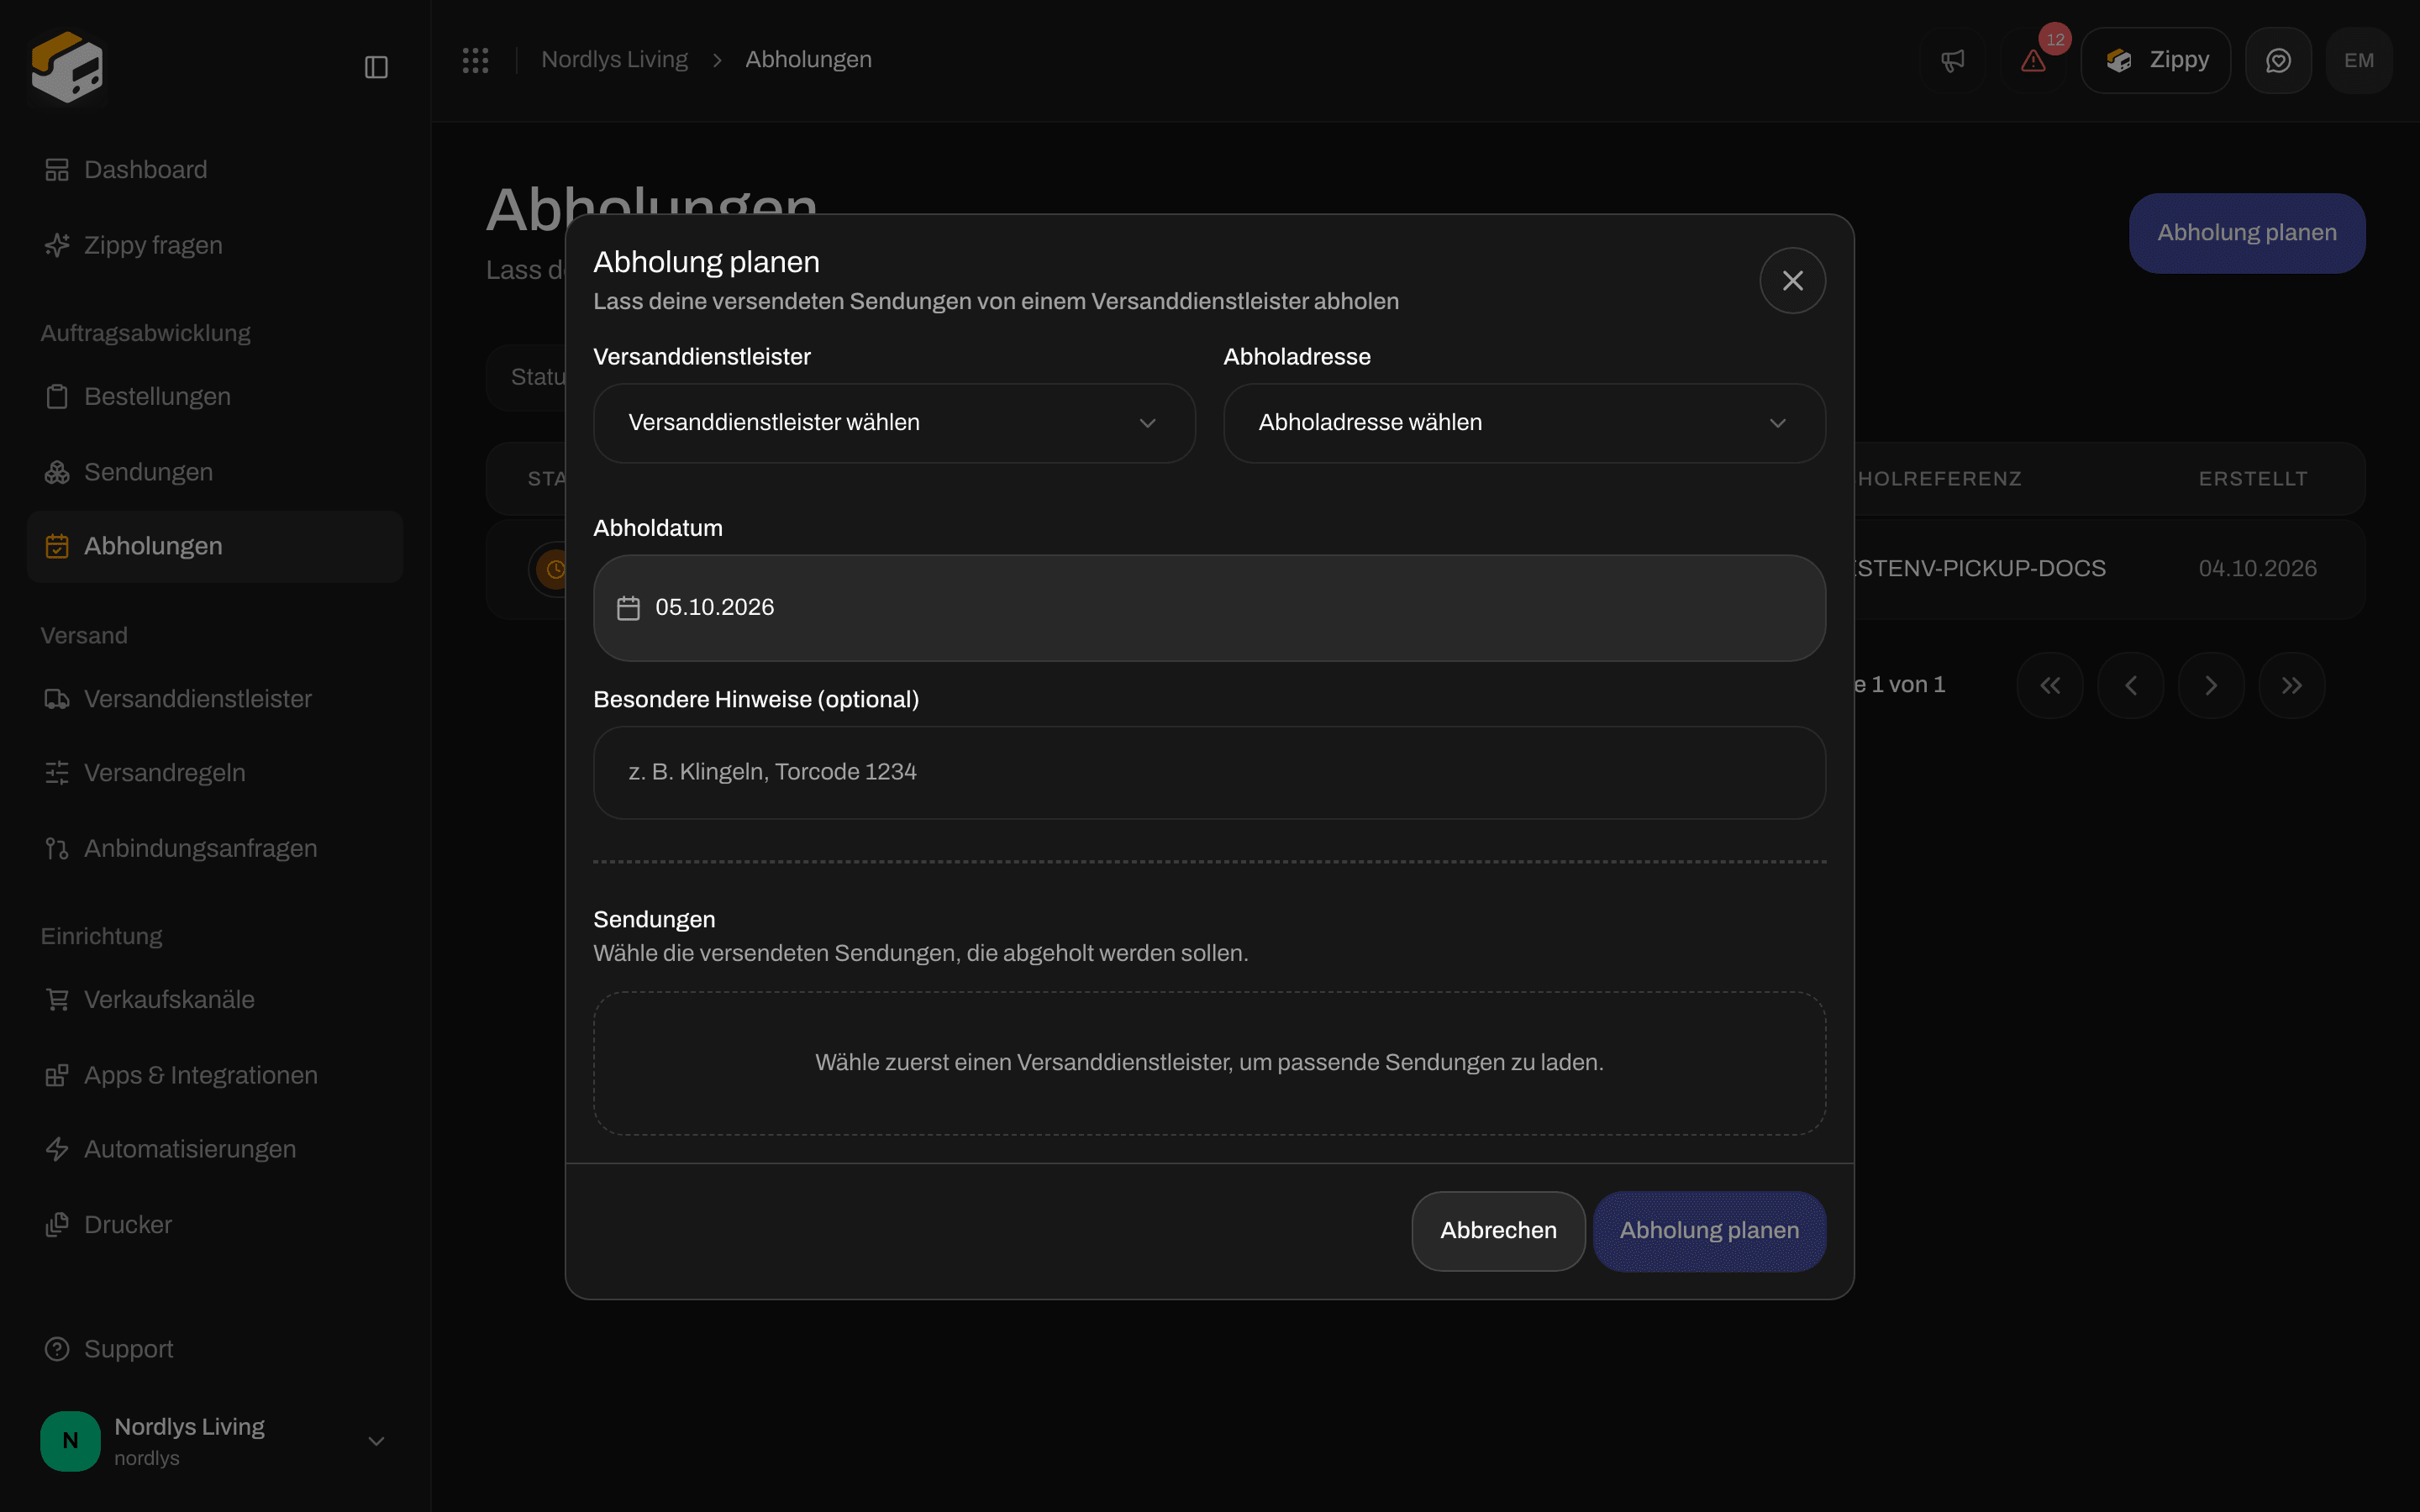Click the ERSTELLT column header
The image size is (2420, 1512).
click(x=2253, y=479)
